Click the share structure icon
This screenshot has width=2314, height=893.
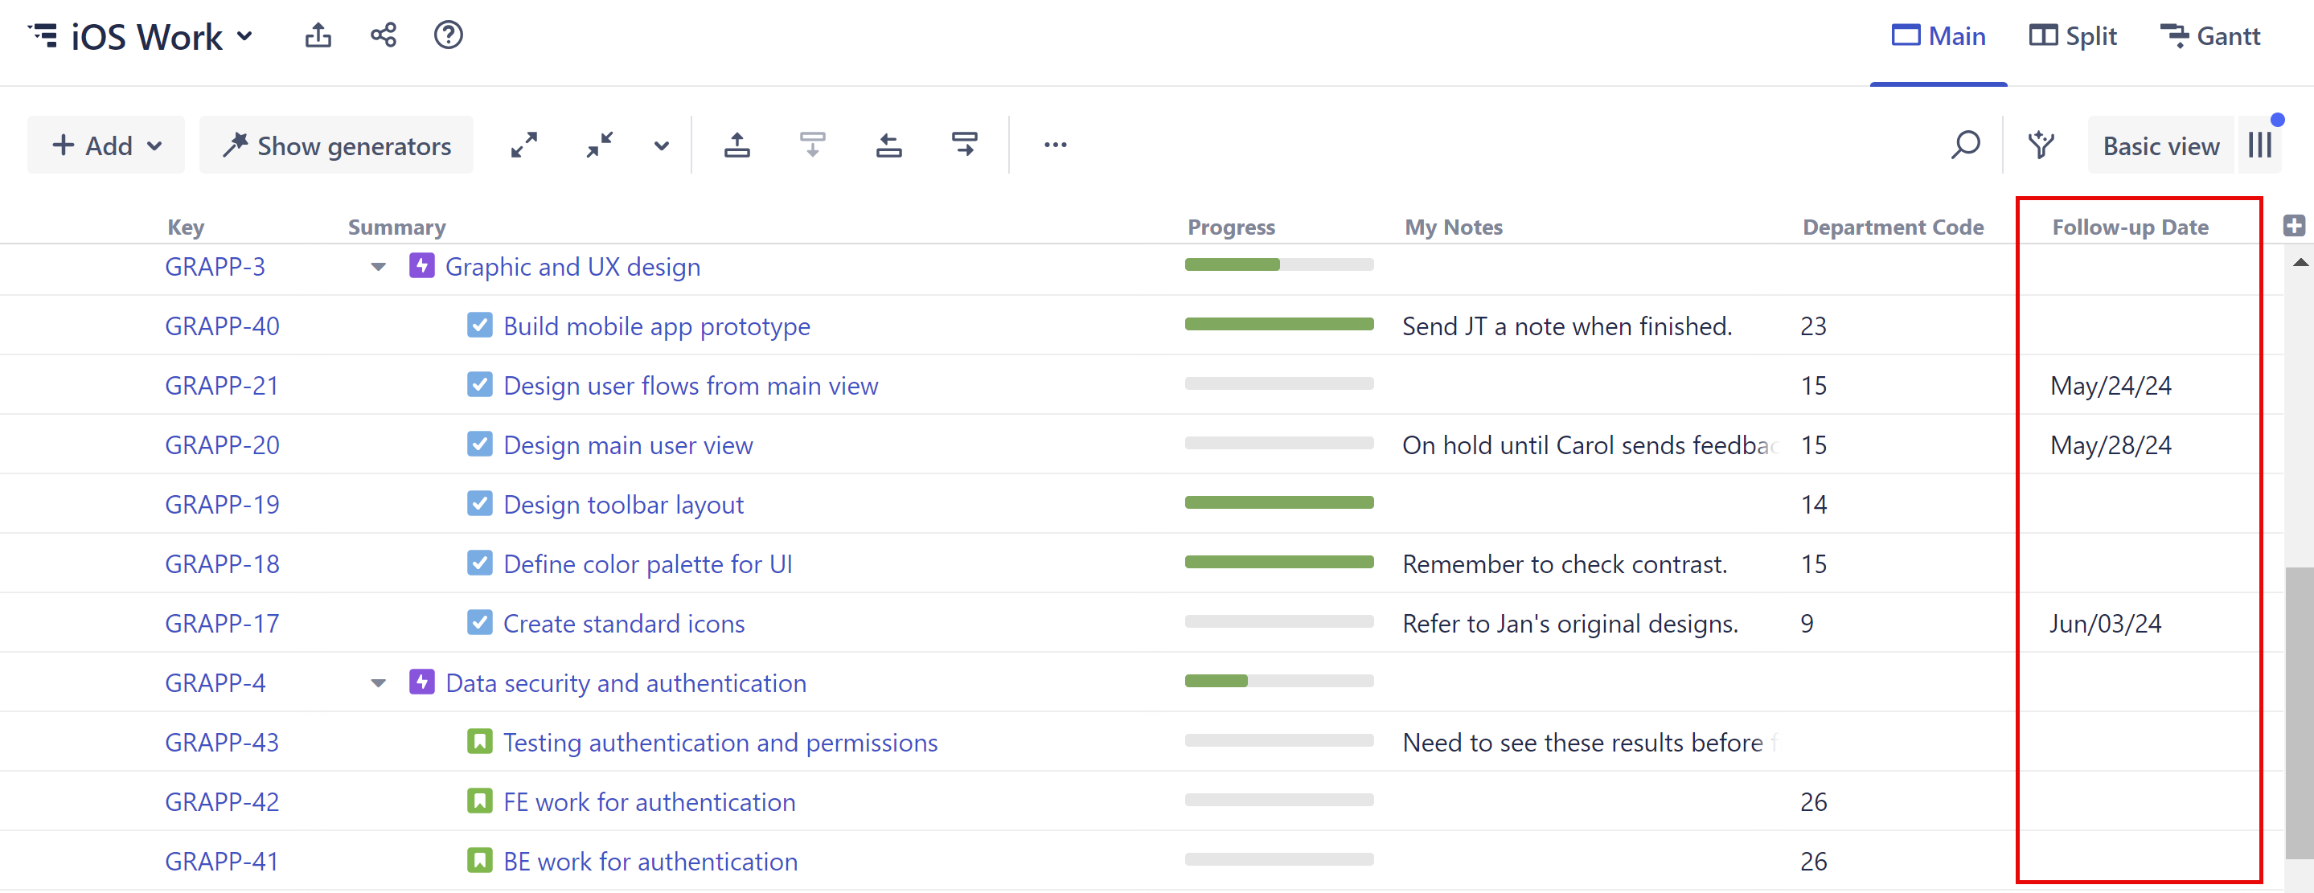(x=384, y=36)
